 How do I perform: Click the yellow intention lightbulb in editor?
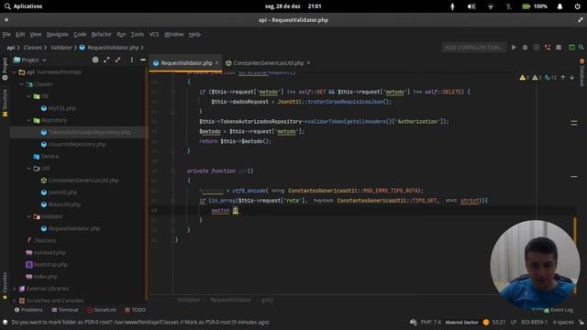pos(235,210)
